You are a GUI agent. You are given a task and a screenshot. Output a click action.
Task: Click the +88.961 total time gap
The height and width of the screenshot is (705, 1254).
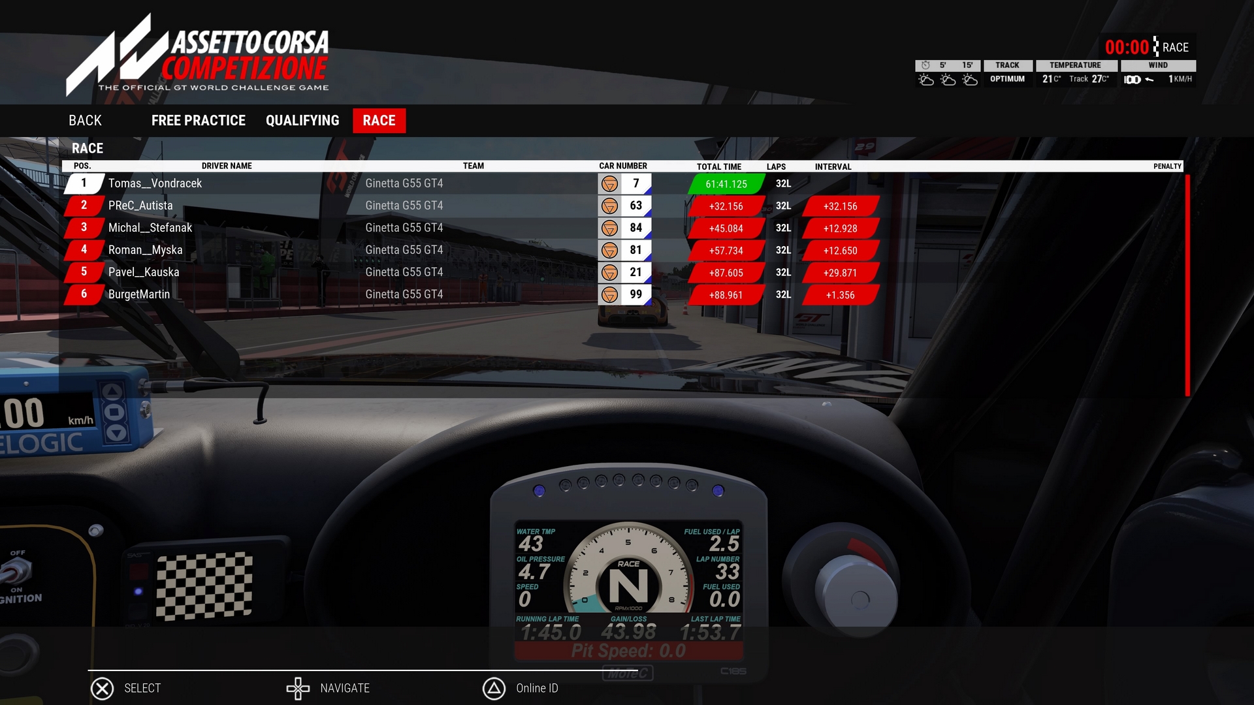point(726,296)
